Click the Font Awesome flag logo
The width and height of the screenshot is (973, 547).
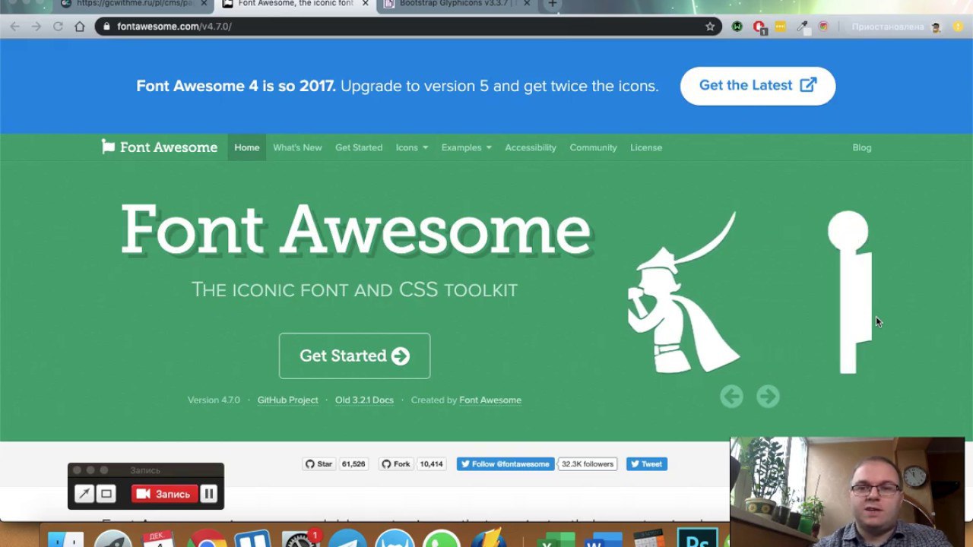click(x=109, y=147)
